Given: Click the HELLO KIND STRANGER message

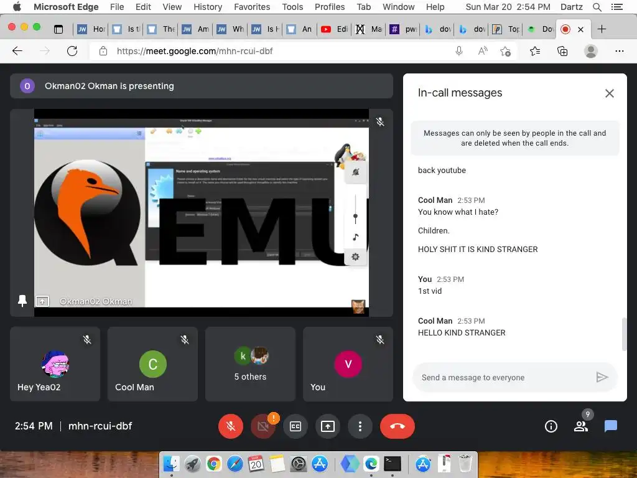Looking at the screenshot, I should (x=462, y=332).
